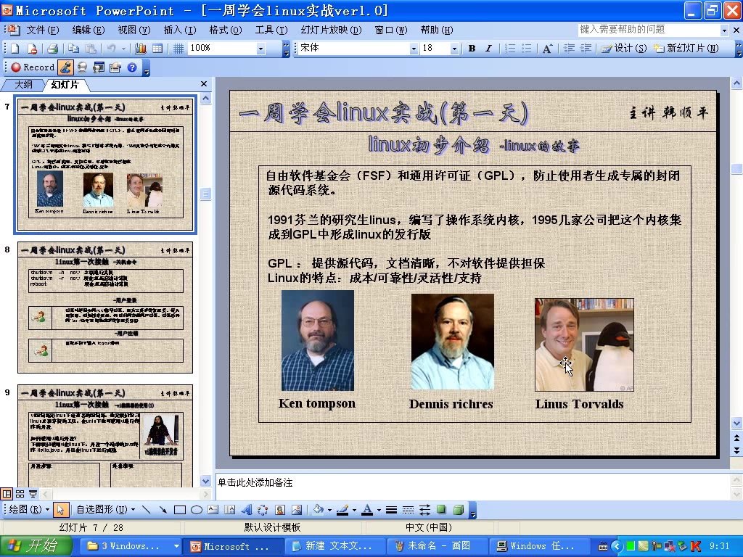Open the font name dropdown

[x=413, y=49]
